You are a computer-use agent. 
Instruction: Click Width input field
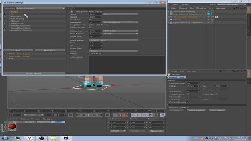point(95,14)
